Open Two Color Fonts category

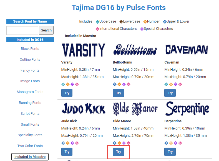pyautogui.click(x=30, y=146)
